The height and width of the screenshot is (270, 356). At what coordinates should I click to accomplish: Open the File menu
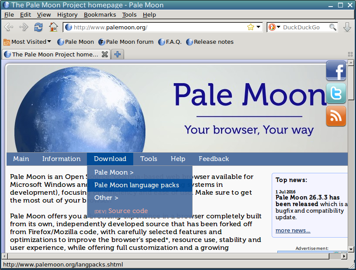tap(9, 15)
